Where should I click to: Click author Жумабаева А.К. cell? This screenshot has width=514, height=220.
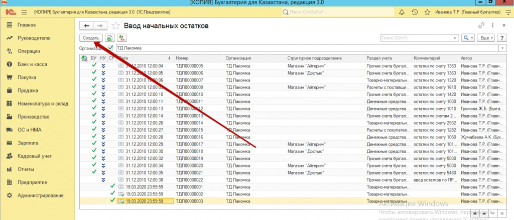(x=483, y=136)
